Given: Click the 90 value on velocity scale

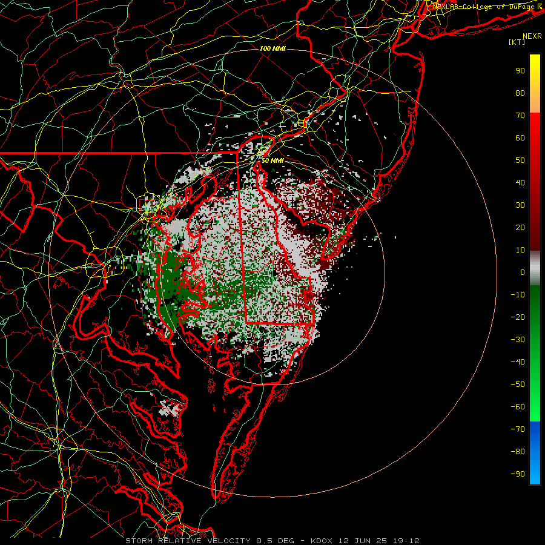Looking at the screenshot, I should coord(520,71).
